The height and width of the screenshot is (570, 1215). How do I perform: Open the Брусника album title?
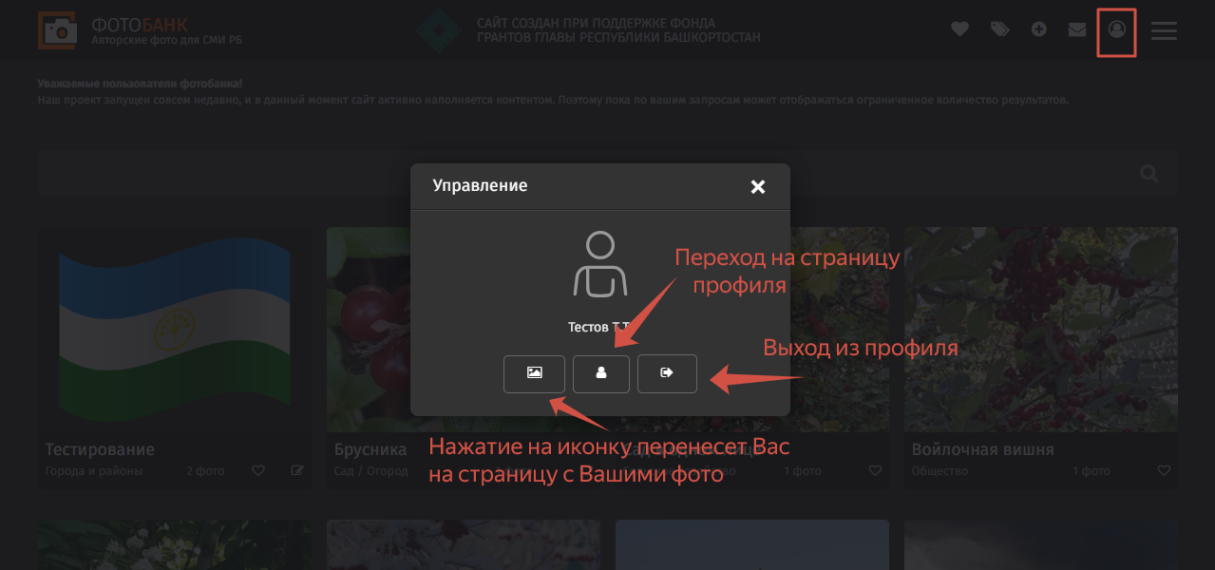pos(370,449)
